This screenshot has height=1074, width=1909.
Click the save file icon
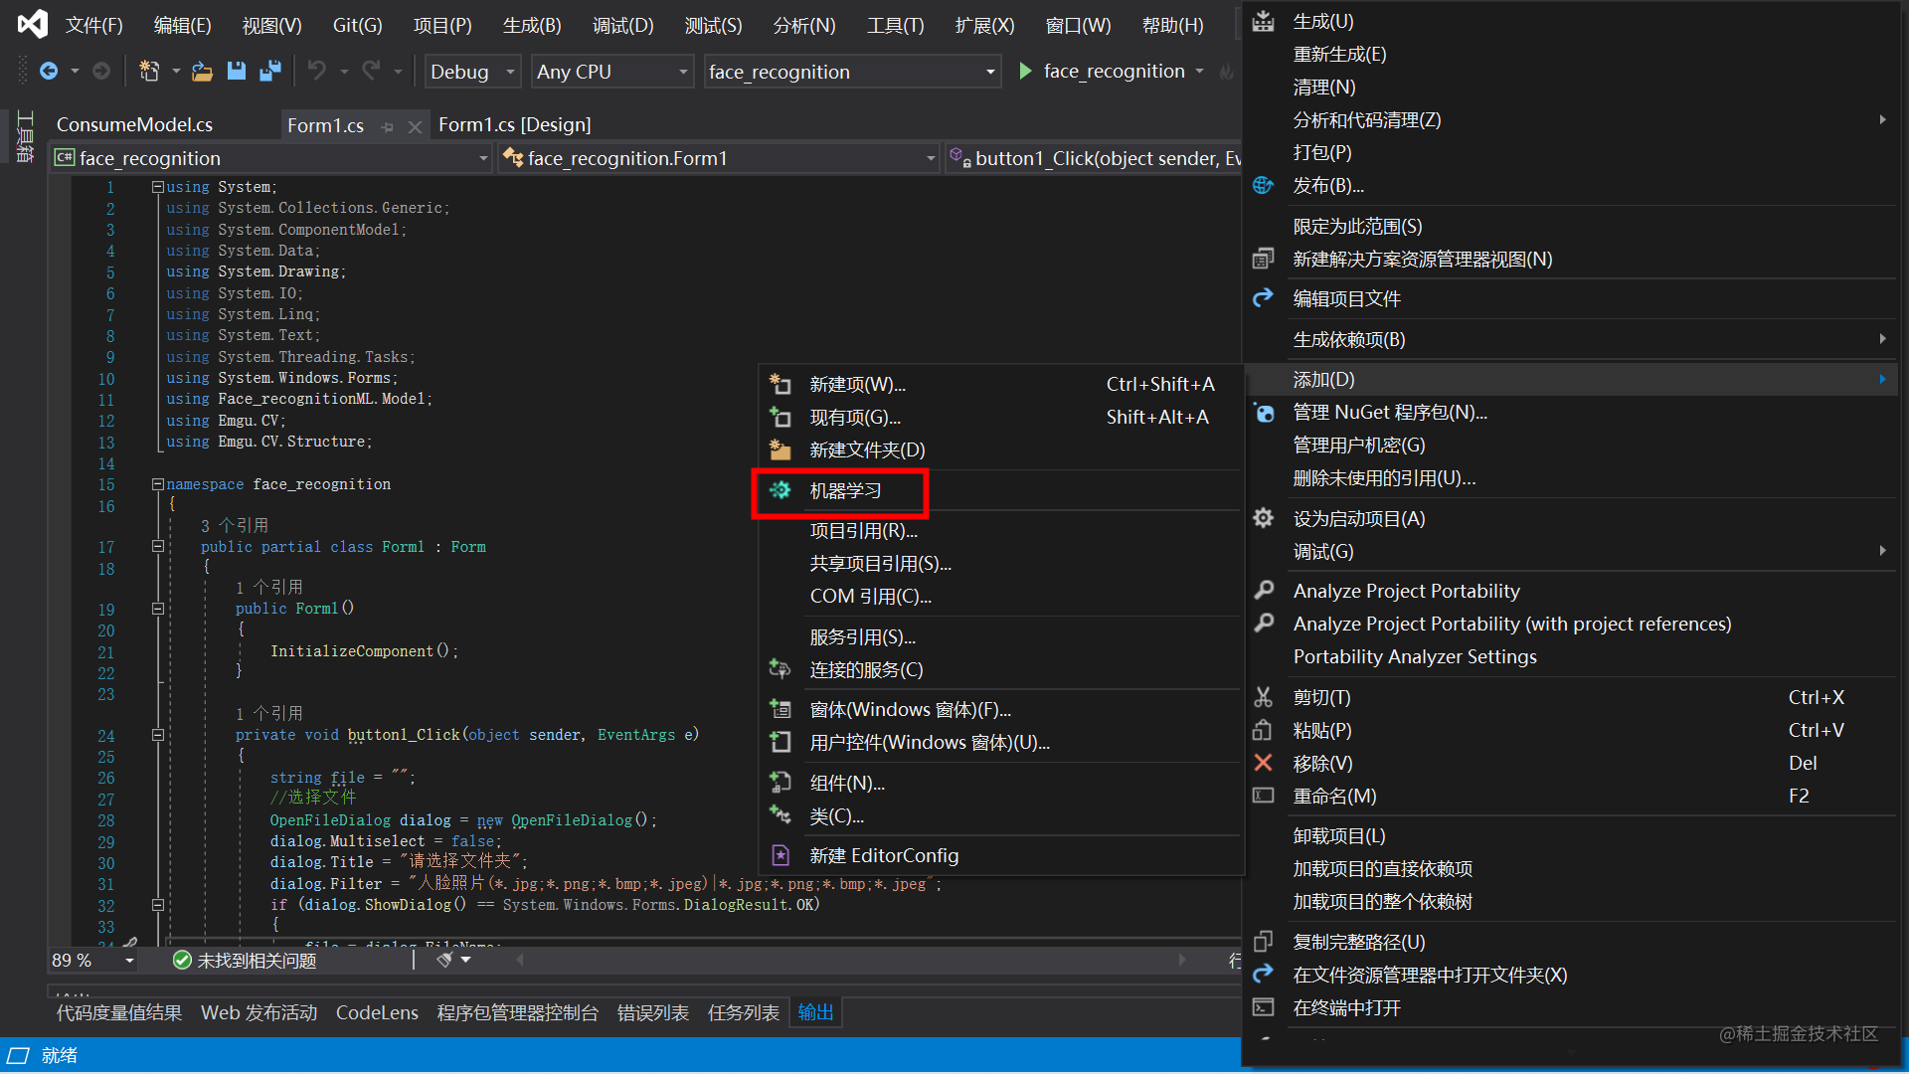pyautogui.click(x=236, y=71)
